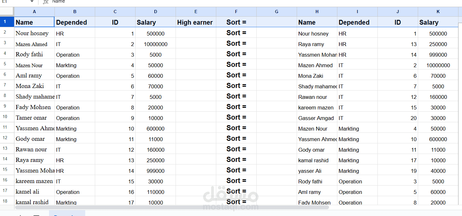Select column E header

tap(196, 12)
